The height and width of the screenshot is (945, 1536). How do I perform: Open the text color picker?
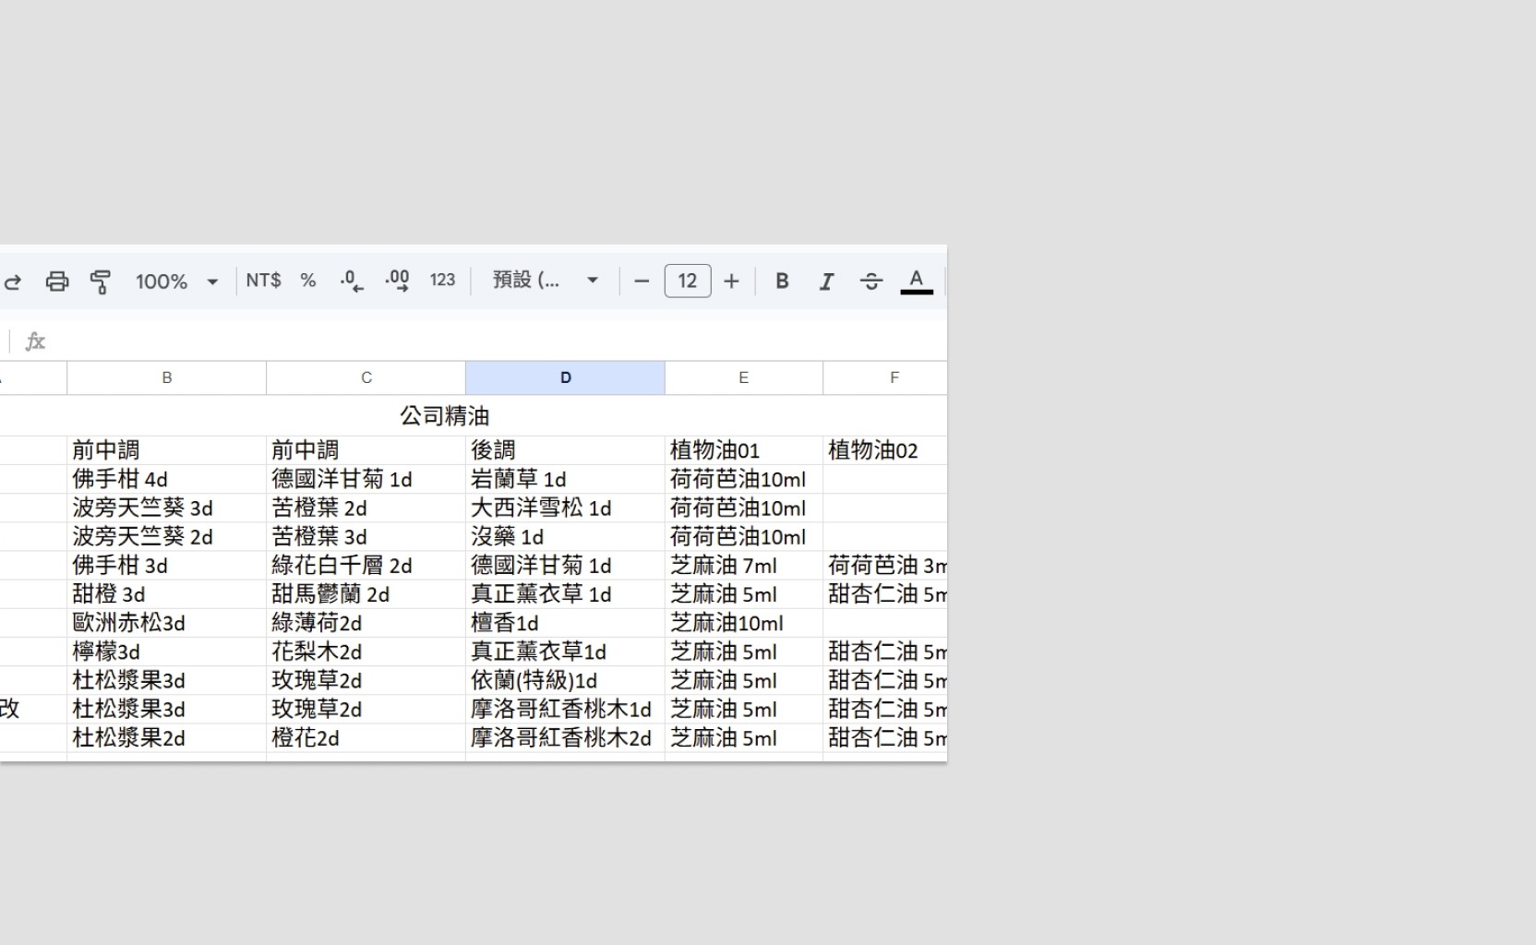point(916,281)
